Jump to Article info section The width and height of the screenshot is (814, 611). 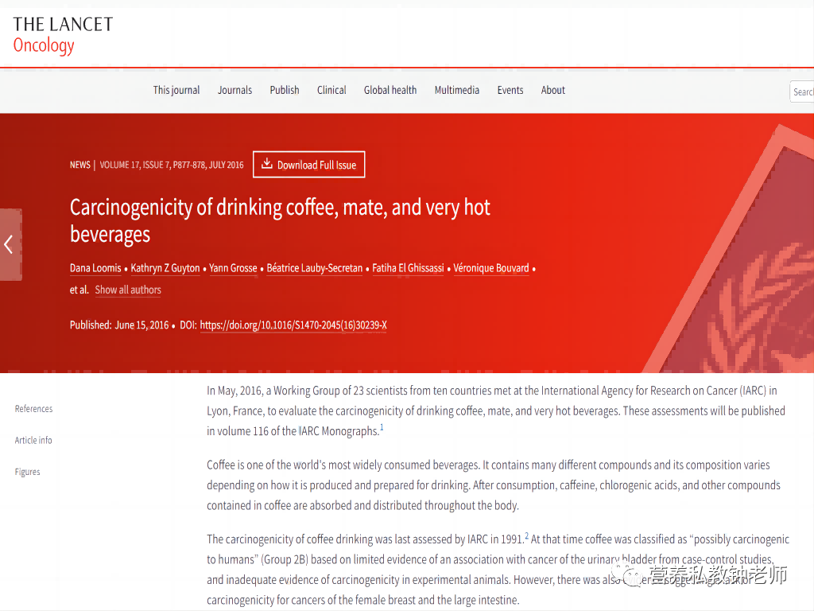click(33, 441)
